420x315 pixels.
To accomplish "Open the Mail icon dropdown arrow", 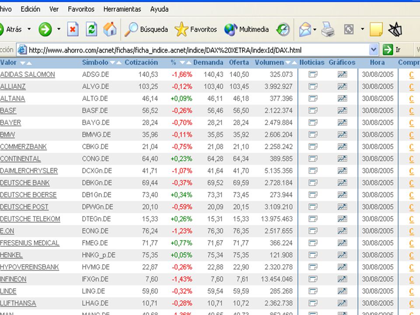I will click(x=315, y=29).
